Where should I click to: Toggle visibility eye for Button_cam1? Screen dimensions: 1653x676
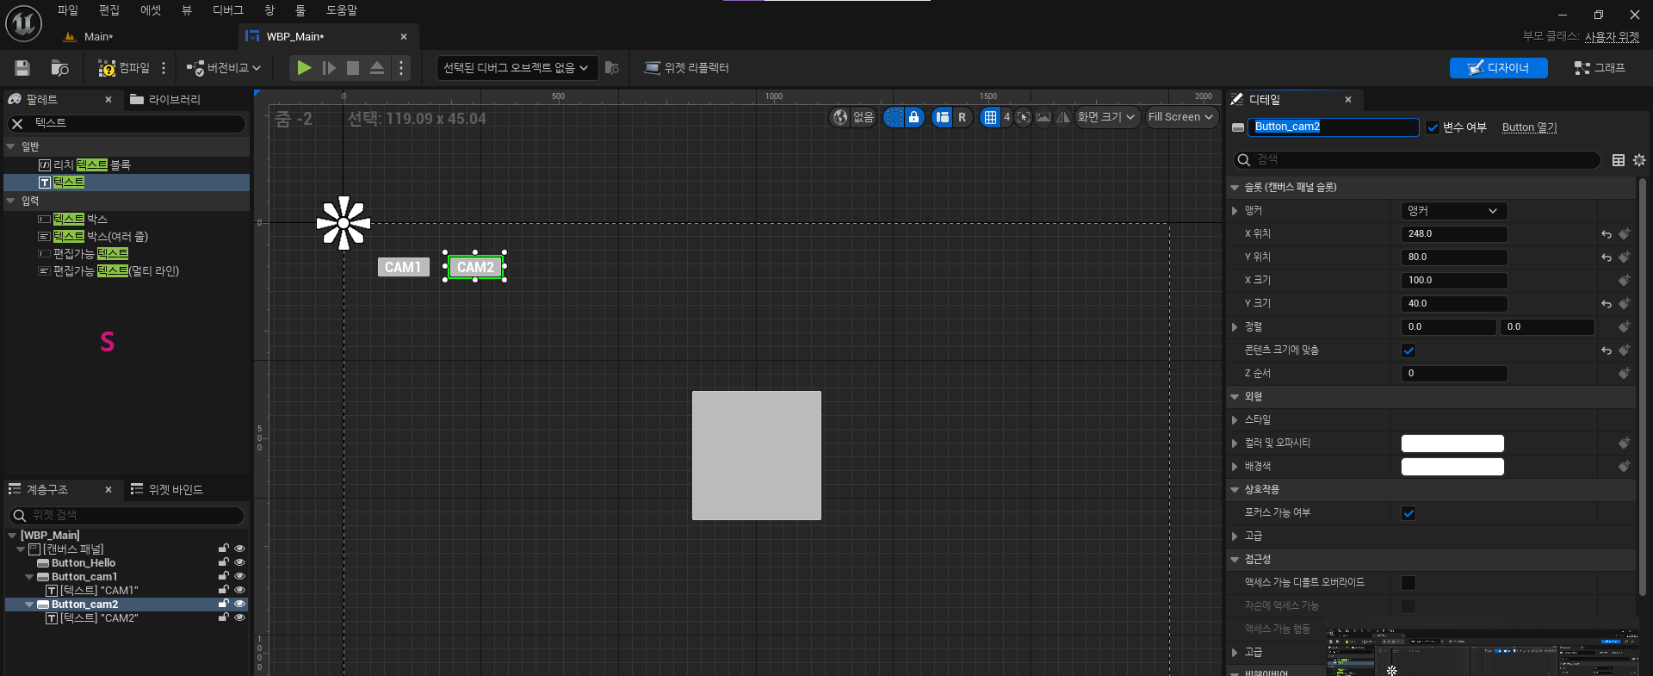[239, 577]
